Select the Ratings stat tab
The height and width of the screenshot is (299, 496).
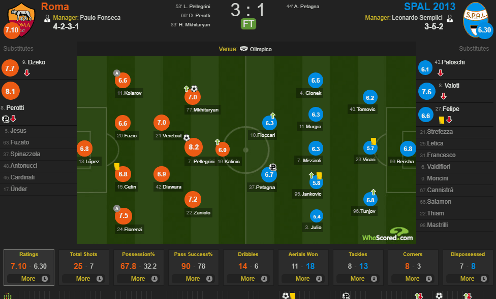click(x=29, y=268)
